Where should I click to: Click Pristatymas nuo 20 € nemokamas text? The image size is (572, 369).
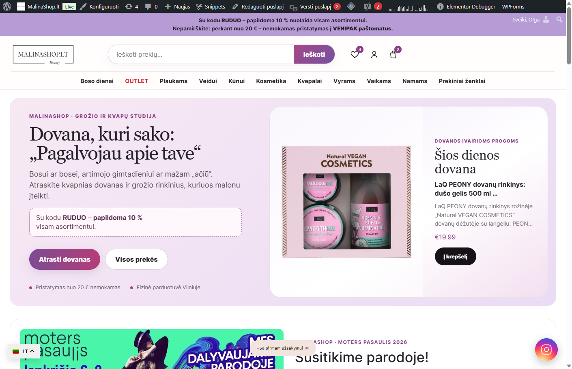[78, 287]
